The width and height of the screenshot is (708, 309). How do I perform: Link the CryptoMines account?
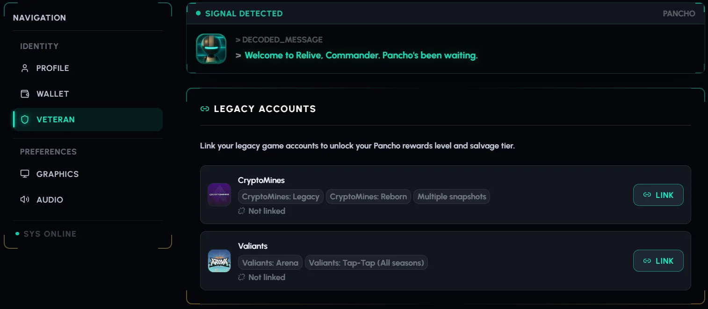coord(658,195)
